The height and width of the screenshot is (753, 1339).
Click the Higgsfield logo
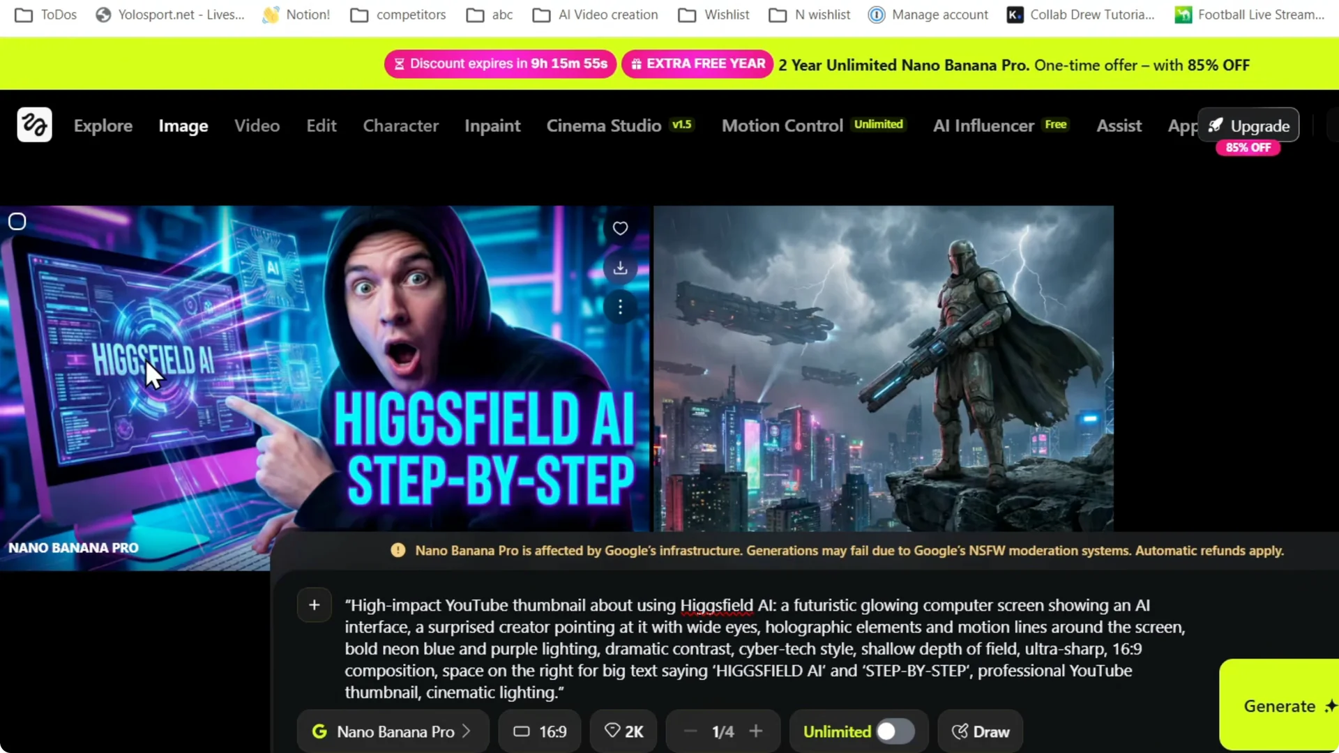34,125
